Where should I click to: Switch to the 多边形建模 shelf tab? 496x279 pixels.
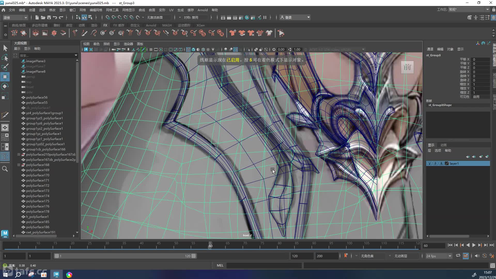[x=40, y=25]
